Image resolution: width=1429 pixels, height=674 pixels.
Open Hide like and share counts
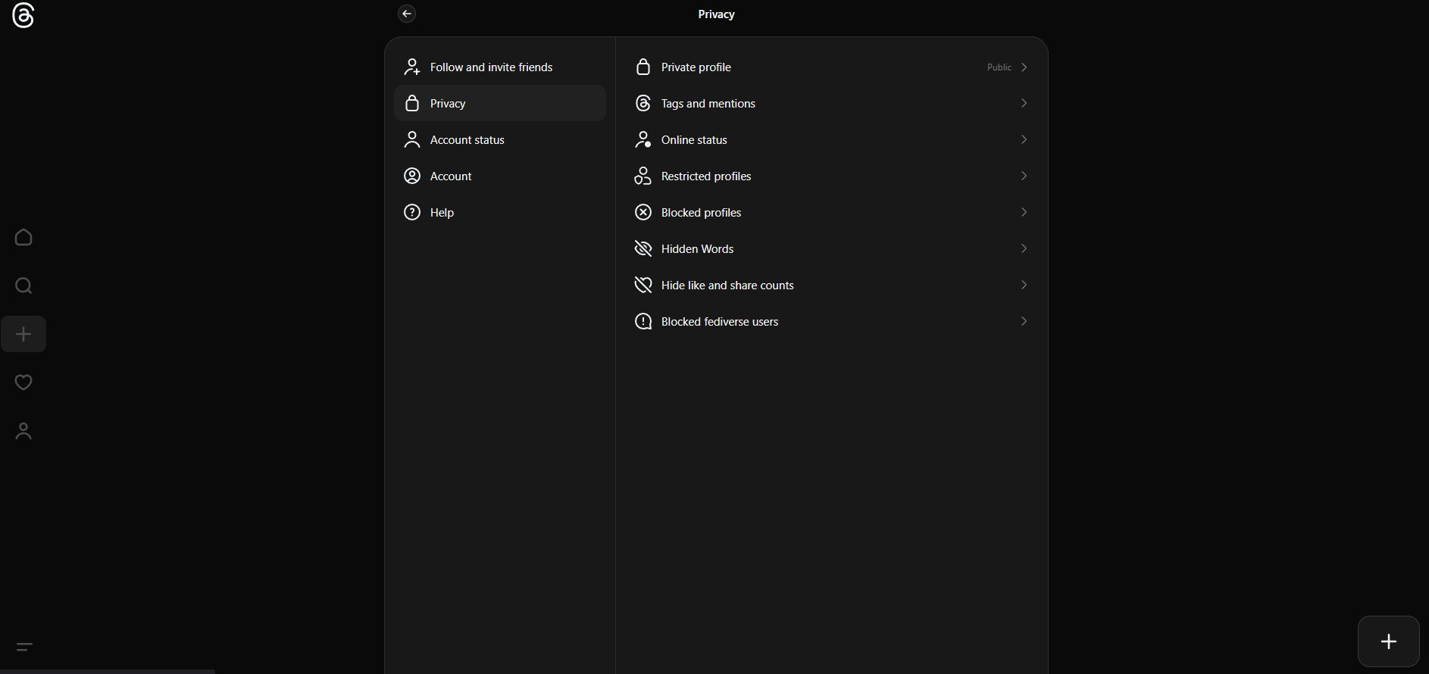tap(727, 286)
